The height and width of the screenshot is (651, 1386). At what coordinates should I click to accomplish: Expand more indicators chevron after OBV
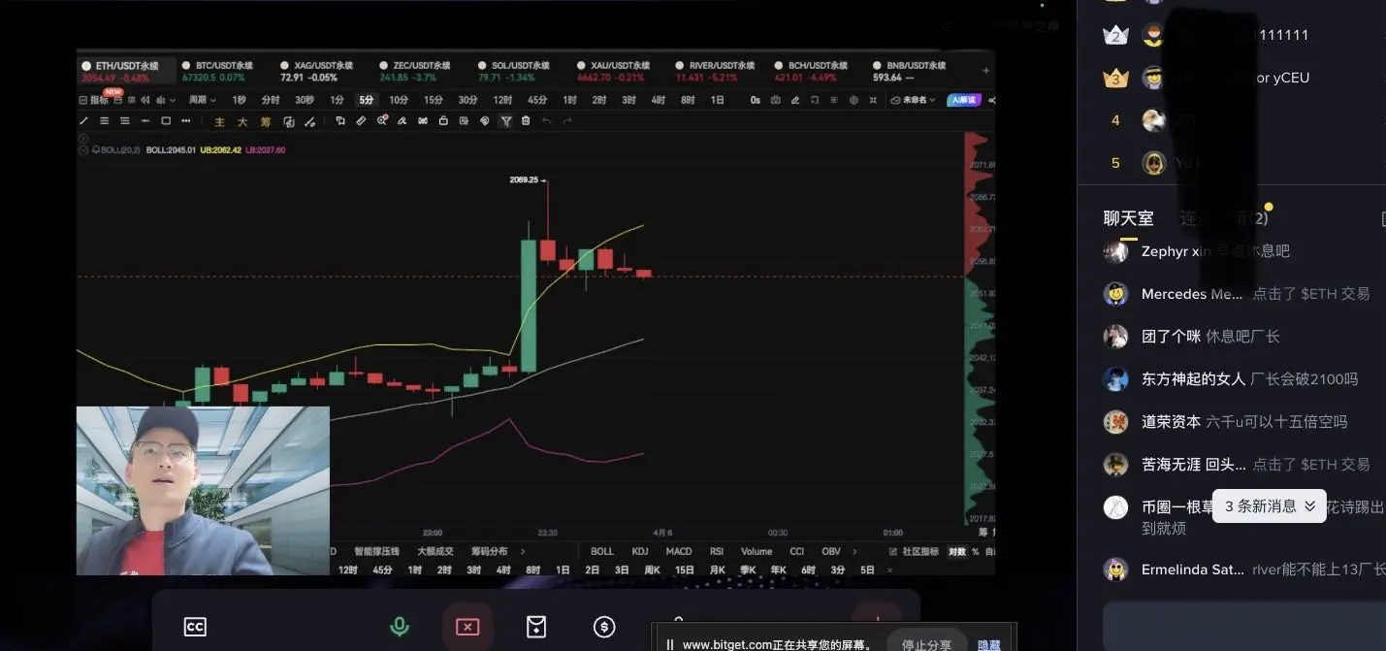(x=856, y=551)
